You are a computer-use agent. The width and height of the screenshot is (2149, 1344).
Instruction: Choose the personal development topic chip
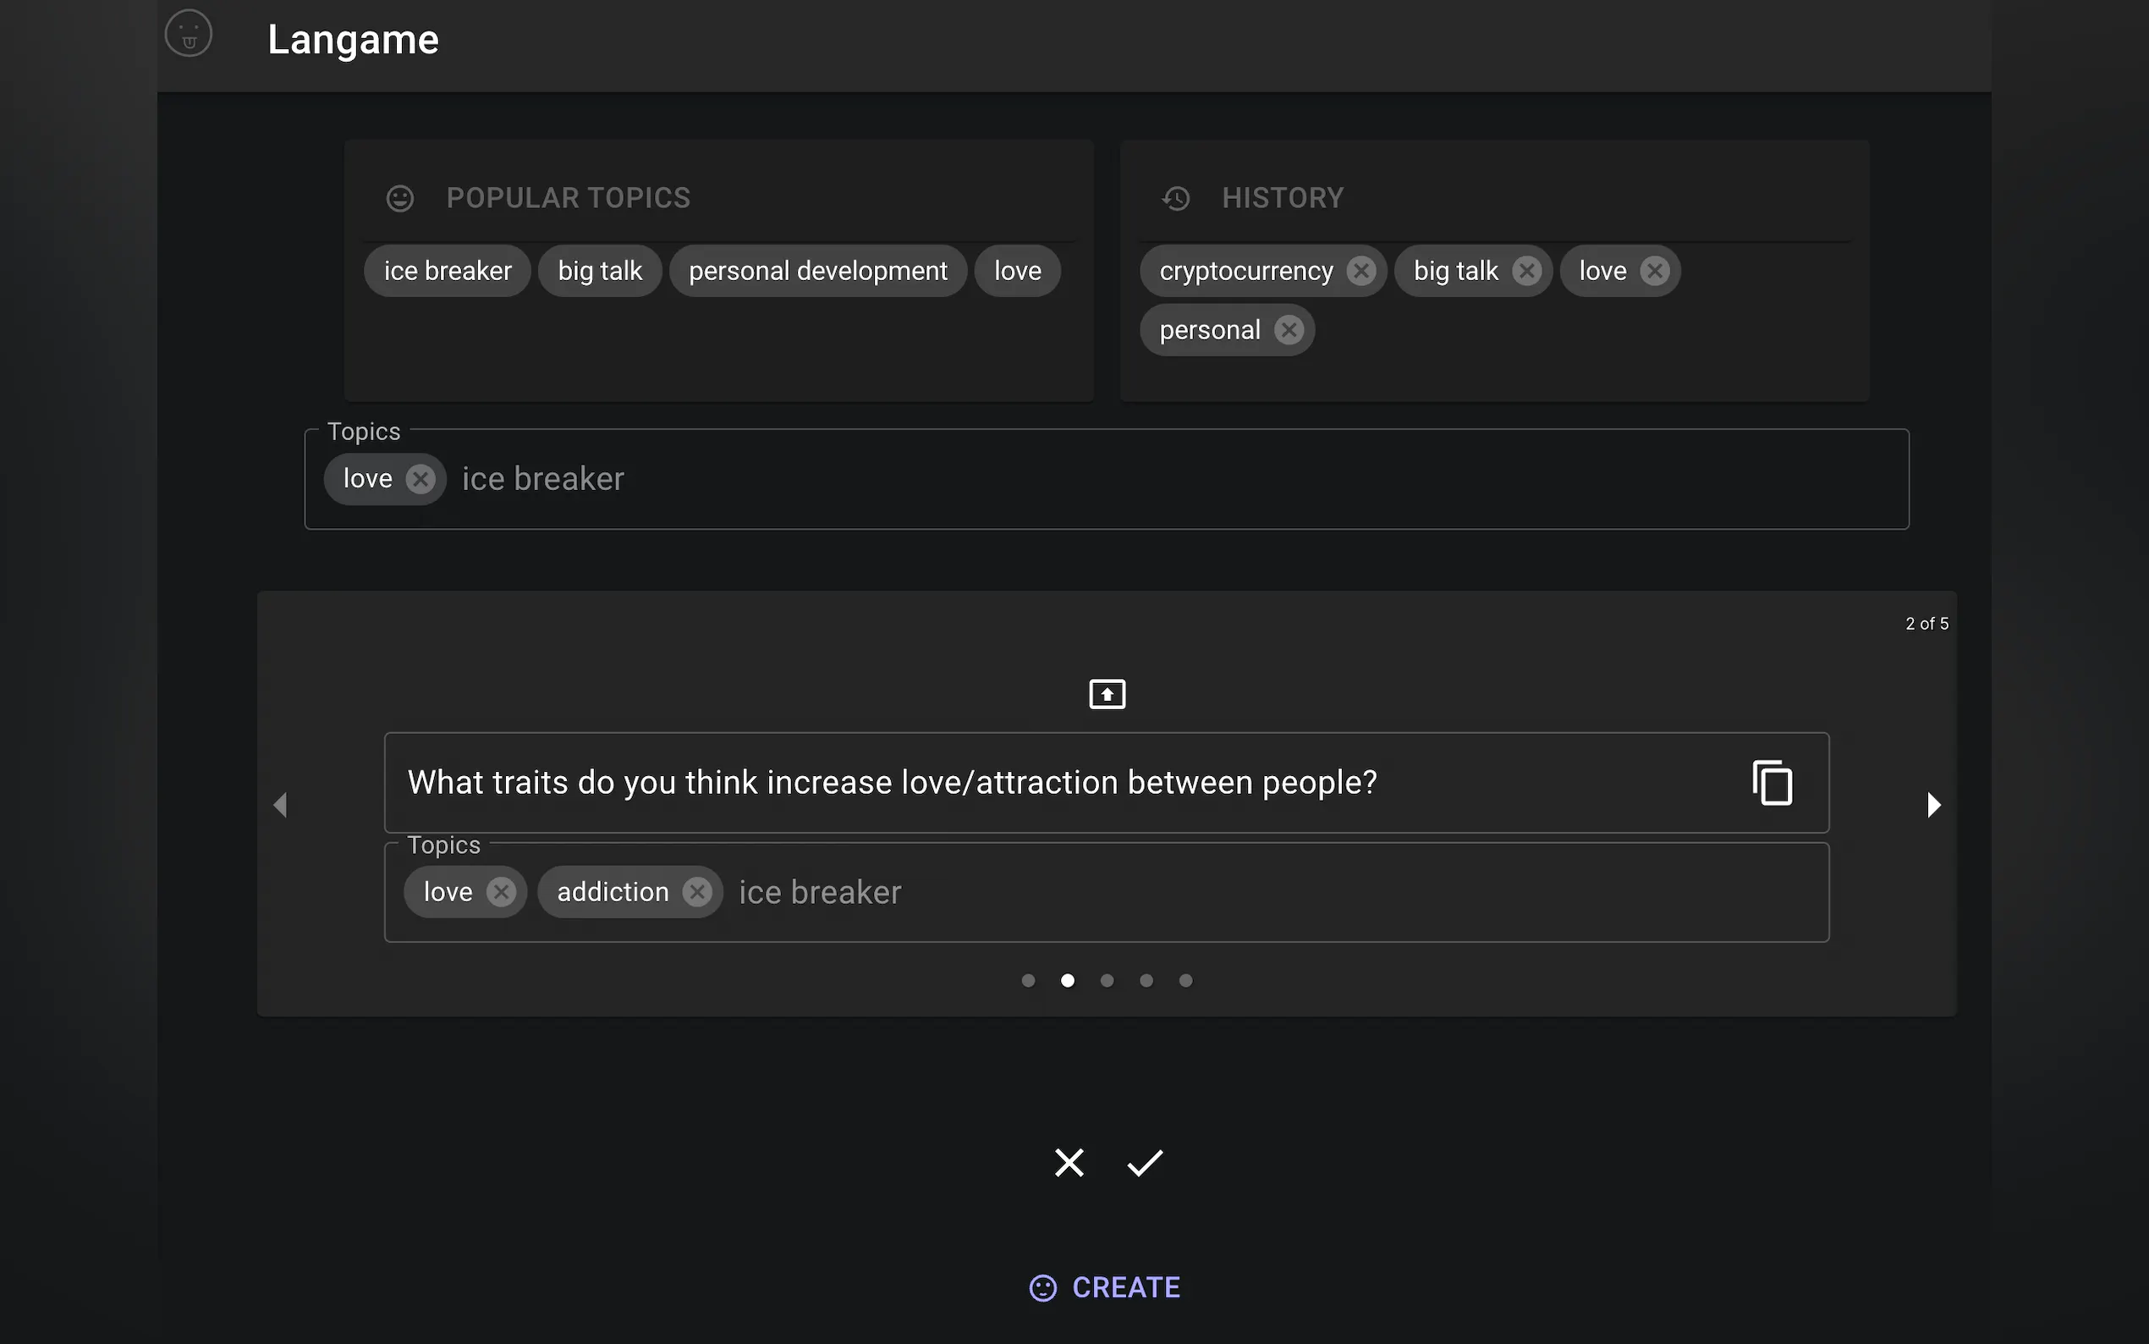point(817,270)
